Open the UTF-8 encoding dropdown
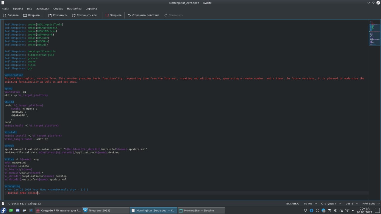This screenshot has width=381, height=214. [351, 204]
